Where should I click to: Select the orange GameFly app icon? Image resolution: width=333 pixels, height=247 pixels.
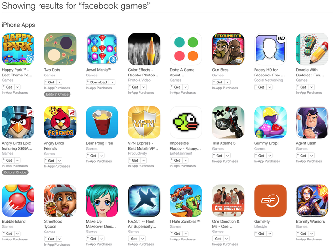270,200
